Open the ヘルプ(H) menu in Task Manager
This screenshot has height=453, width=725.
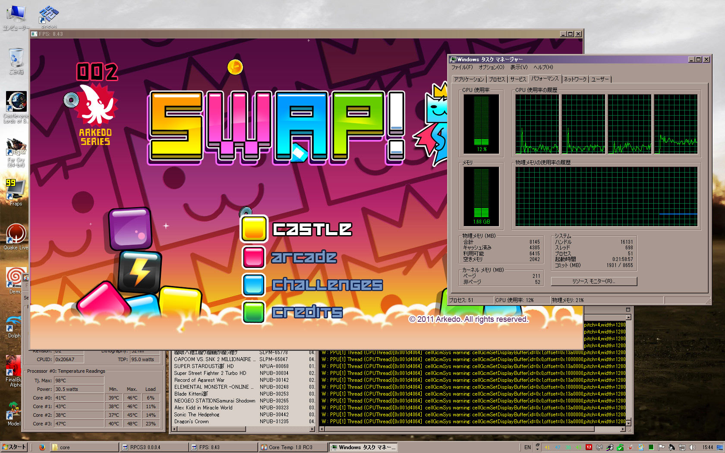(543, 67)
